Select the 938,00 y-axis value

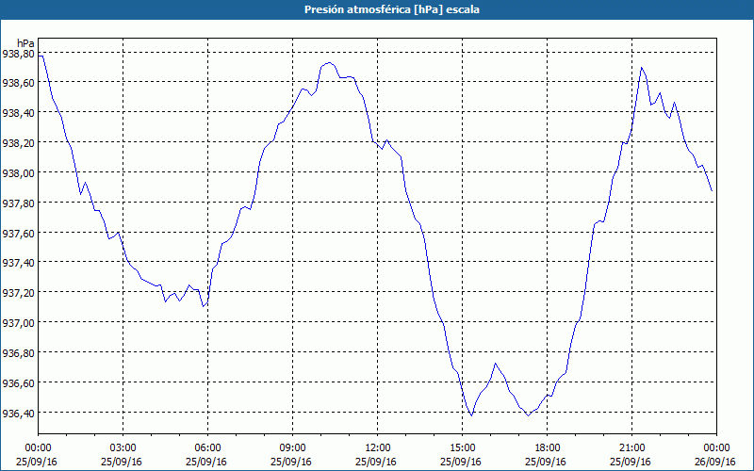pyautogui.click(x=18, y=172)
